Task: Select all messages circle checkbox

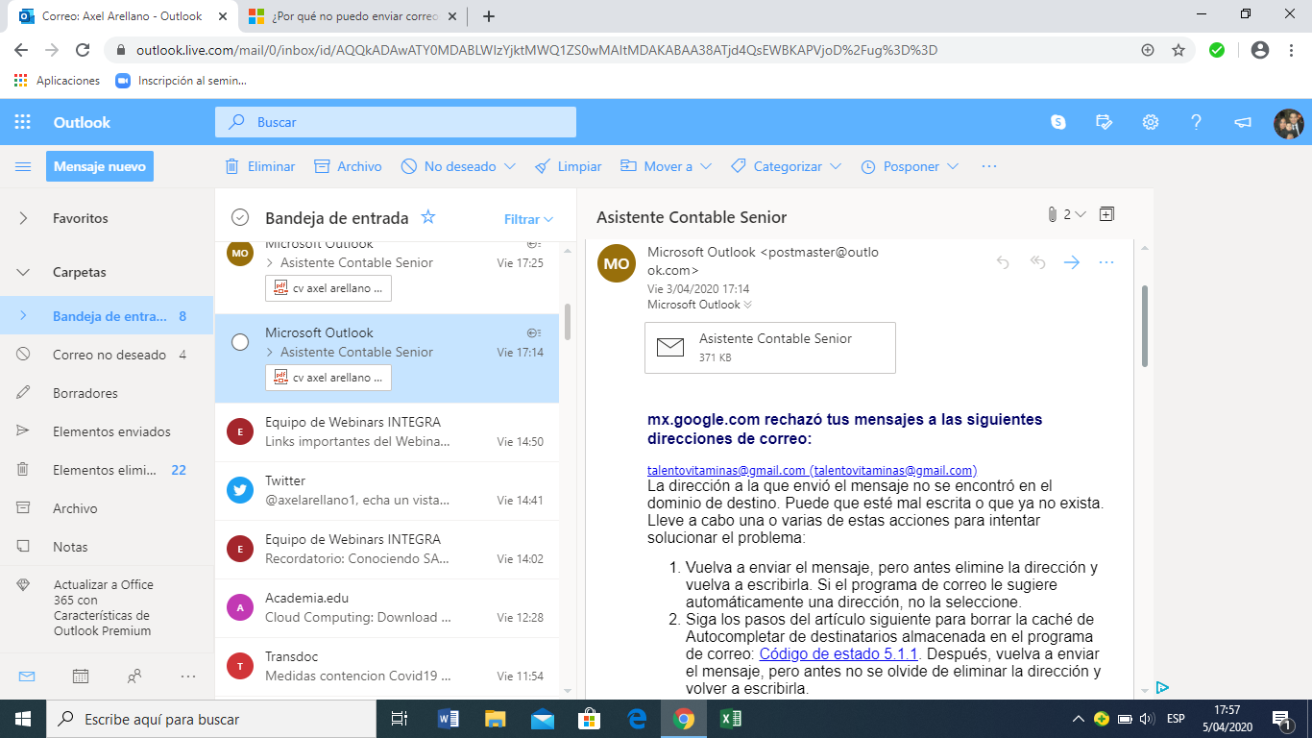Action: pos(240,217)
